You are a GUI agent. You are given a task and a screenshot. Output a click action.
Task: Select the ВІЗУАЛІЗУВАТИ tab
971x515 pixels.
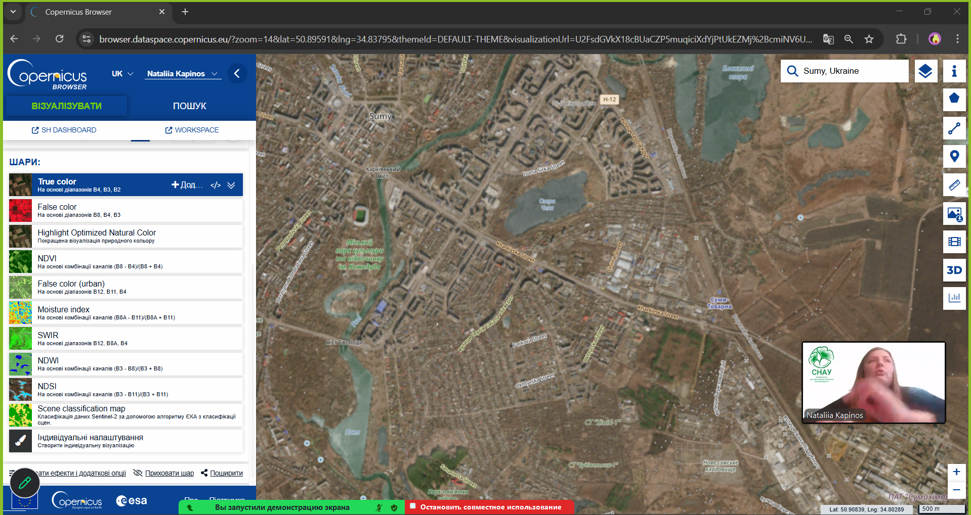[x=66, y=106]
